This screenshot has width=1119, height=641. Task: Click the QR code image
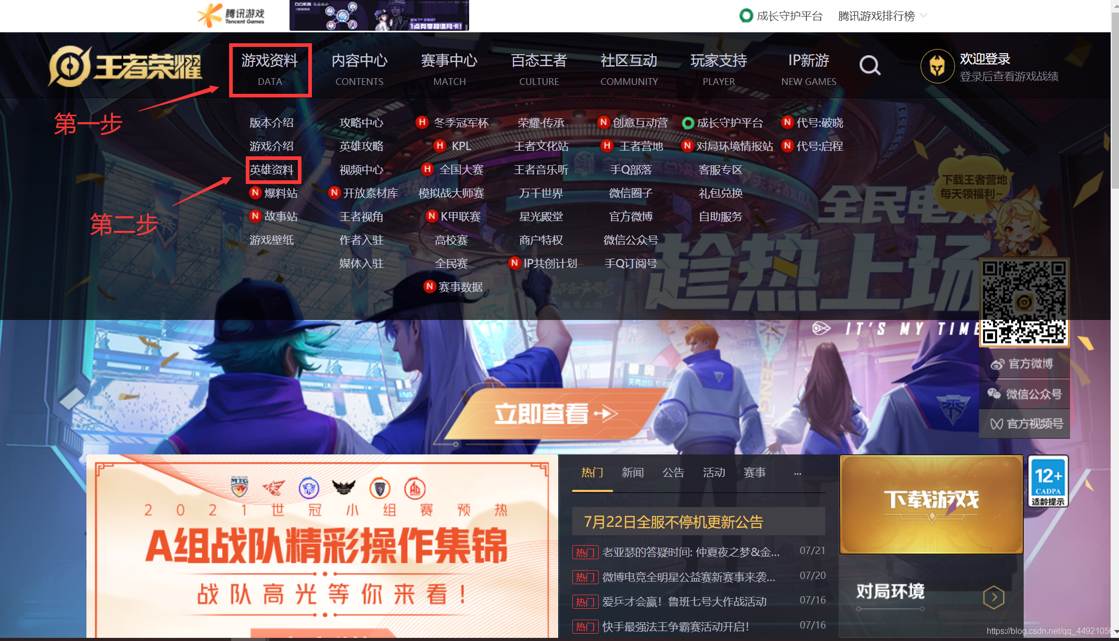coord(1024,303)
